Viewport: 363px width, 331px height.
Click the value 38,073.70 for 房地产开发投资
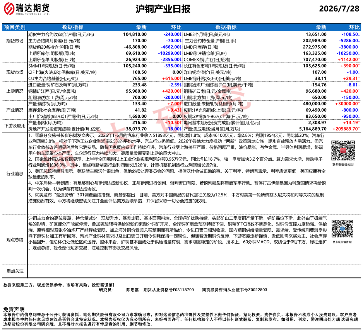pyautogui.click(x=136, y=129)
